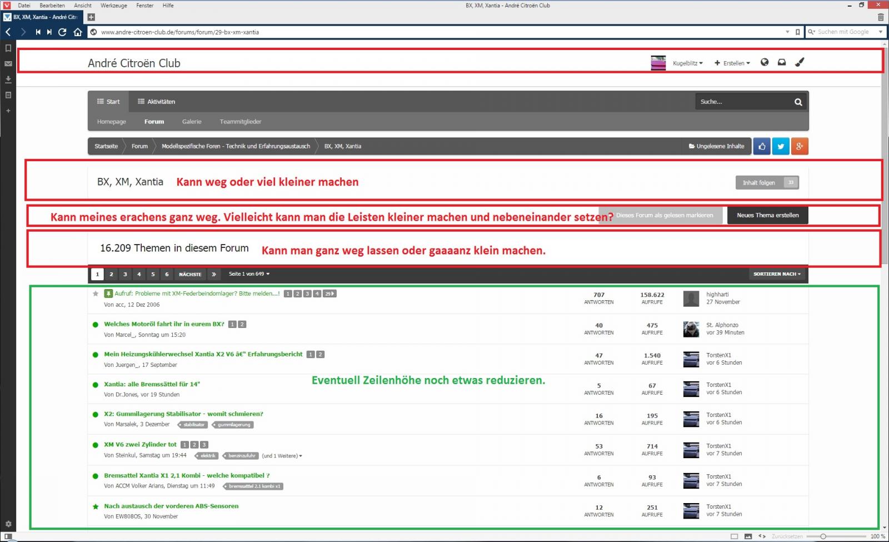Open browser settings gear in sidebar
This screenshot has height=542, width=889.
coord(8,524)
